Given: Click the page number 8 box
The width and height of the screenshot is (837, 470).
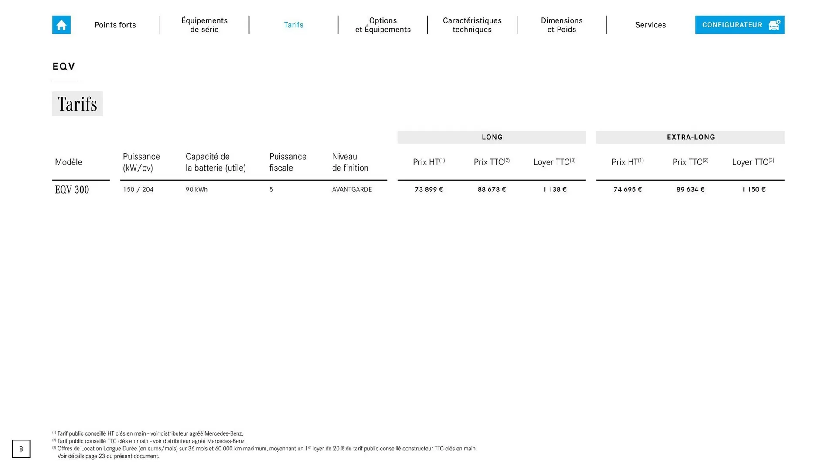Looking at the screenshot, I should point(21,449).
